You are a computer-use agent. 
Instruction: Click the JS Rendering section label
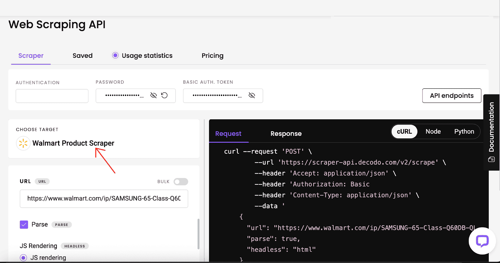[x=38, y=246]
